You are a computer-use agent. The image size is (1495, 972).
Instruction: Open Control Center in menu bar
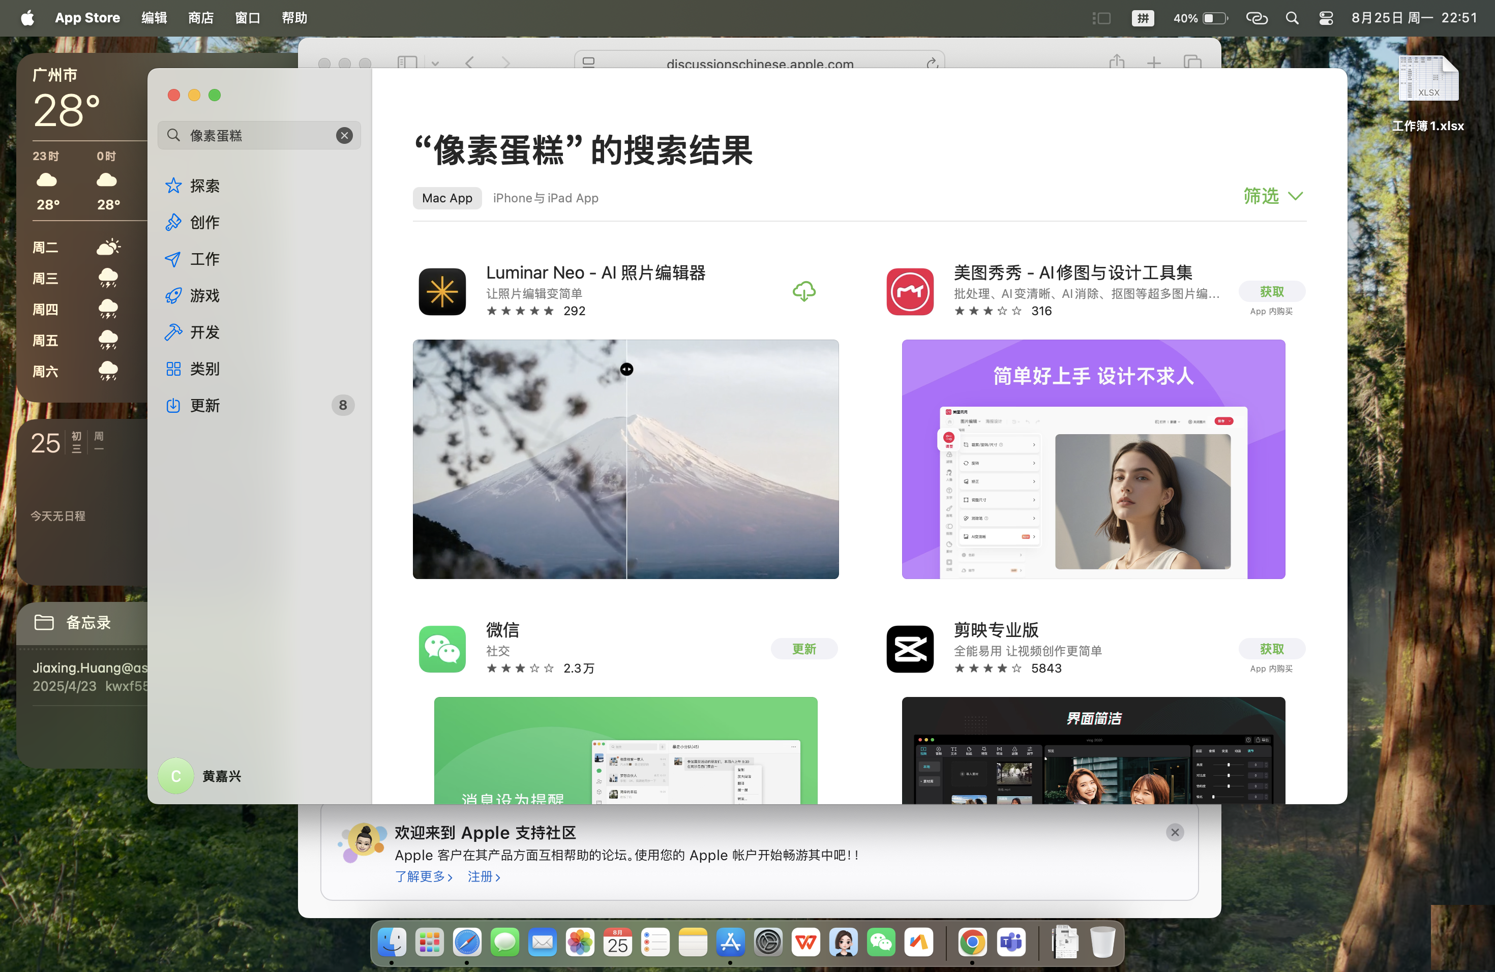click(1325, 18)
